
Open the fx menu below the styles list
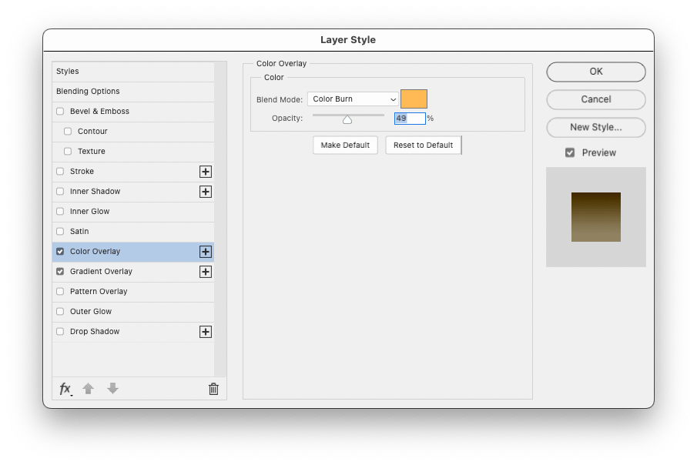[x=66, y=389]
